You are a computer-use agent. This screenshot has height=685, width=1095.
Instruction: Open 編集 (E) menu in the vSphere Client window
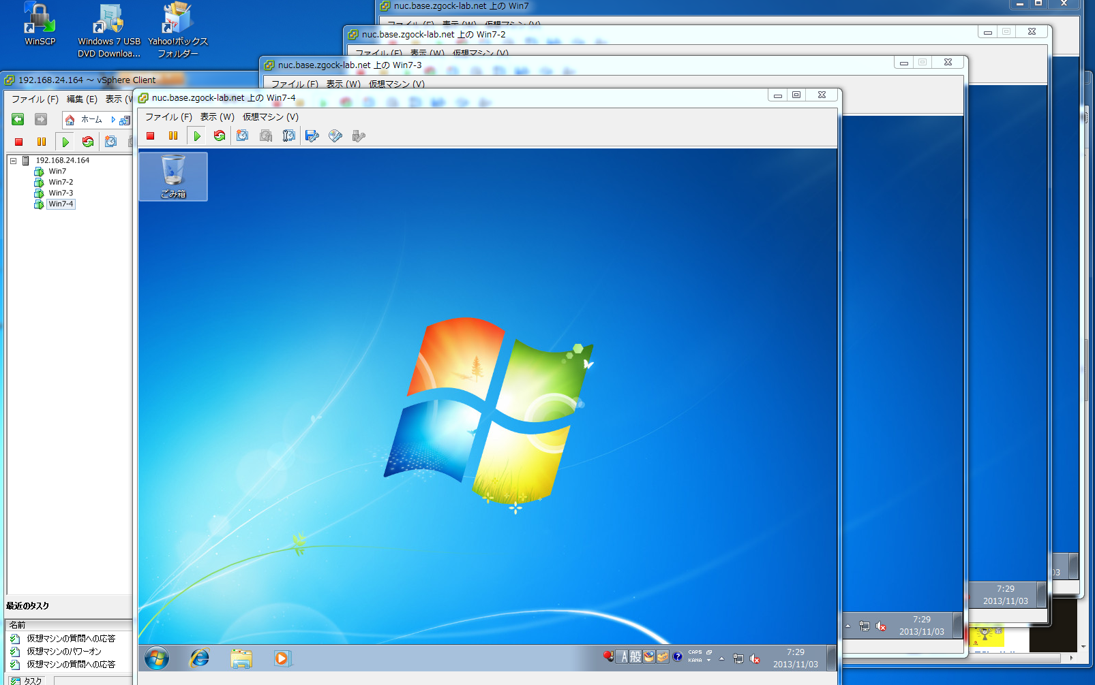pyautogui.click(x=82, y=99)
